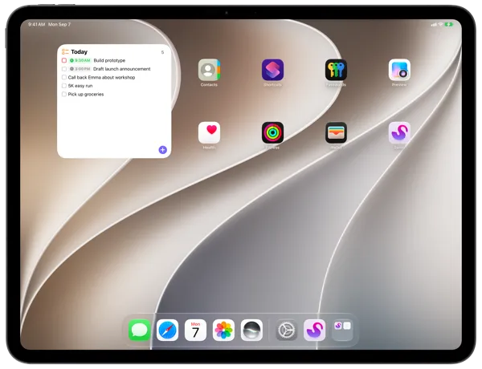Launch the Fitness rings app
Viewport: 482px width, 369px height.
tap(272, 132)
